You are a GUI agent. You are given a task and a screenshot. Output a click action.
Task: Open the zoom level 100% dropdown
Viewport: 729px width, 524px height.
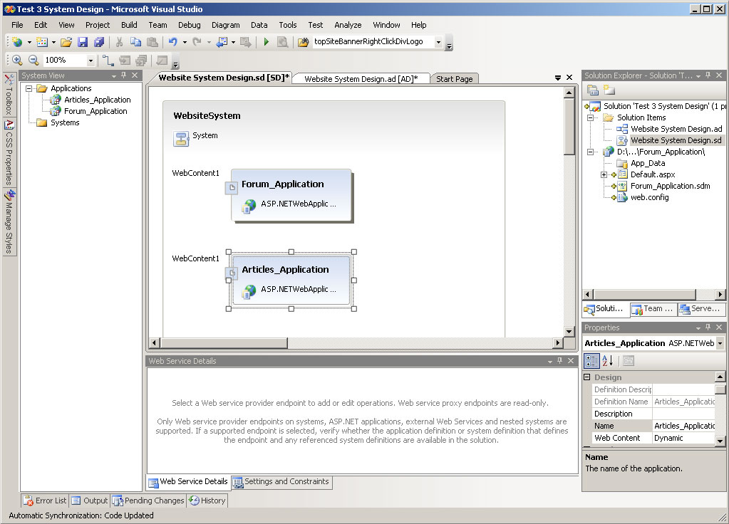coord(91,61)
